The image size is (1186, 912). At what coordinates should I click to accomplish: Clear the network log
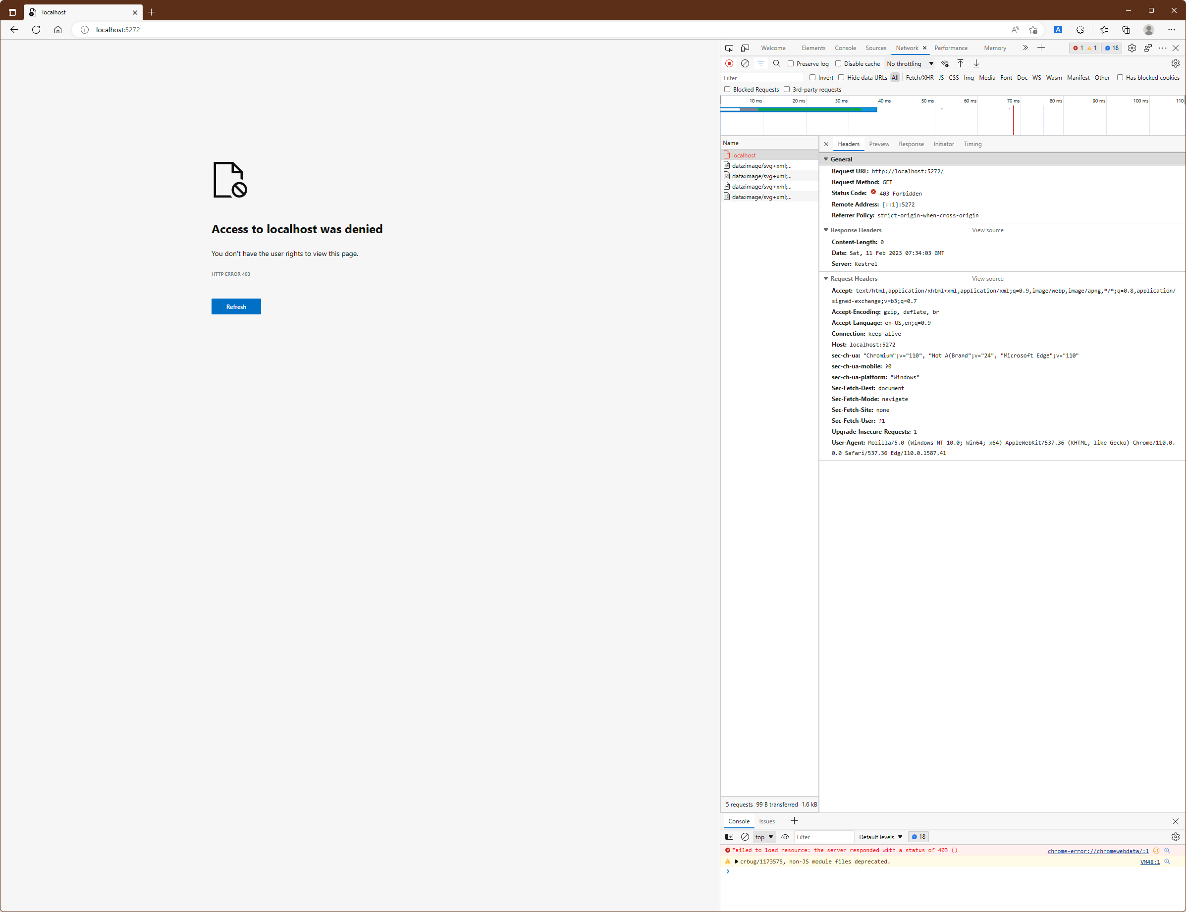click(x=745, y=63)
